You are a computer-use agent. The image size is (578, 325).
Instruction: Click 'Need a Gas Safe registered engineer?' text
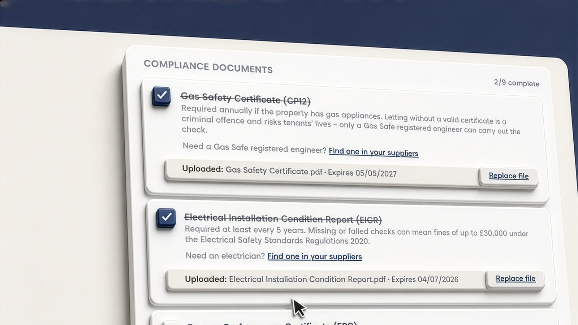click(x=254, y=148)
